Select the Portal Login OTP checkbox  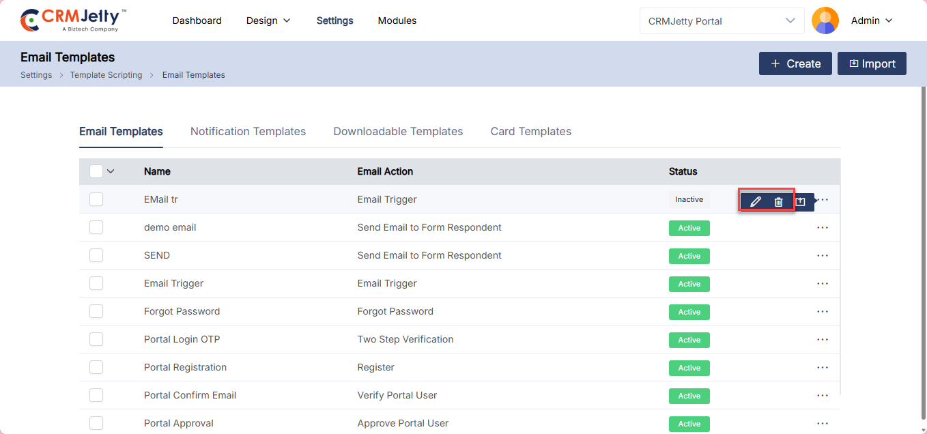[96, 339]
